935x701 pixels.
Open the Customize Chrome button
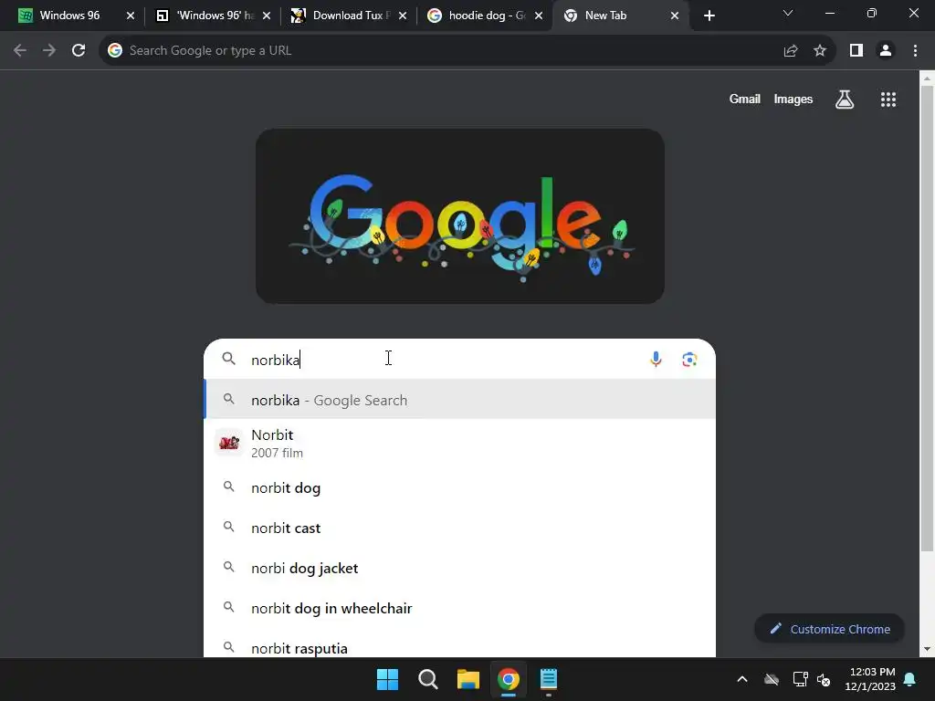[x=829, y=629]
